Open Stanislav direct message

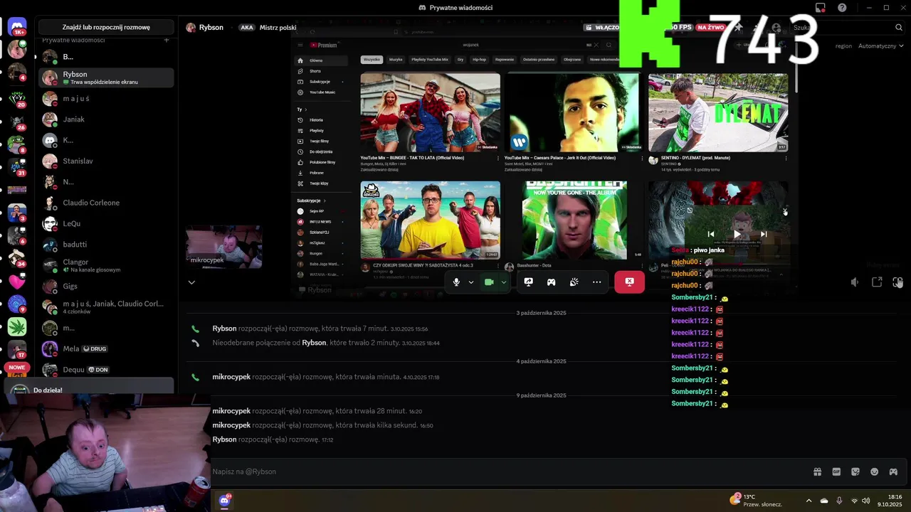point(106,161)
